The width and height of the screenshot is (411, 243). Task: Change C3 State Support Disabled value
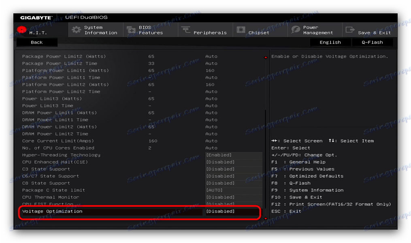[x=234, y=169]
